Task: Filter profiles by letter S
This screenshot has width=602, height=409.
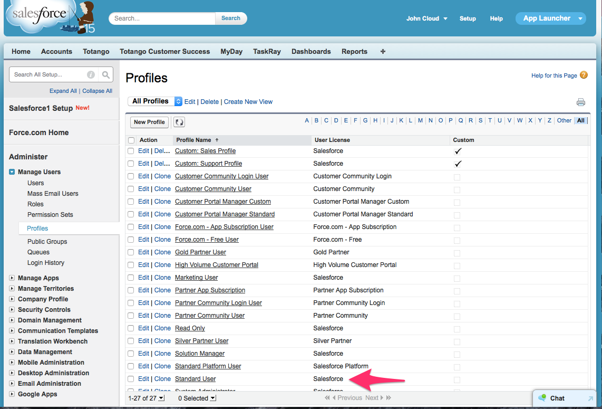Action: click(480, 120)
